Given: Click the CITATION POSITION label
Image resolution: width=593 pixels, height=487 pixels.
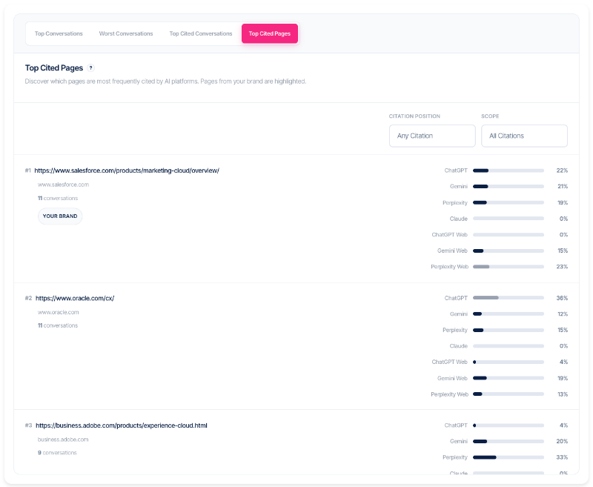Looking at the screenshot, I should (x=414, y=116).
